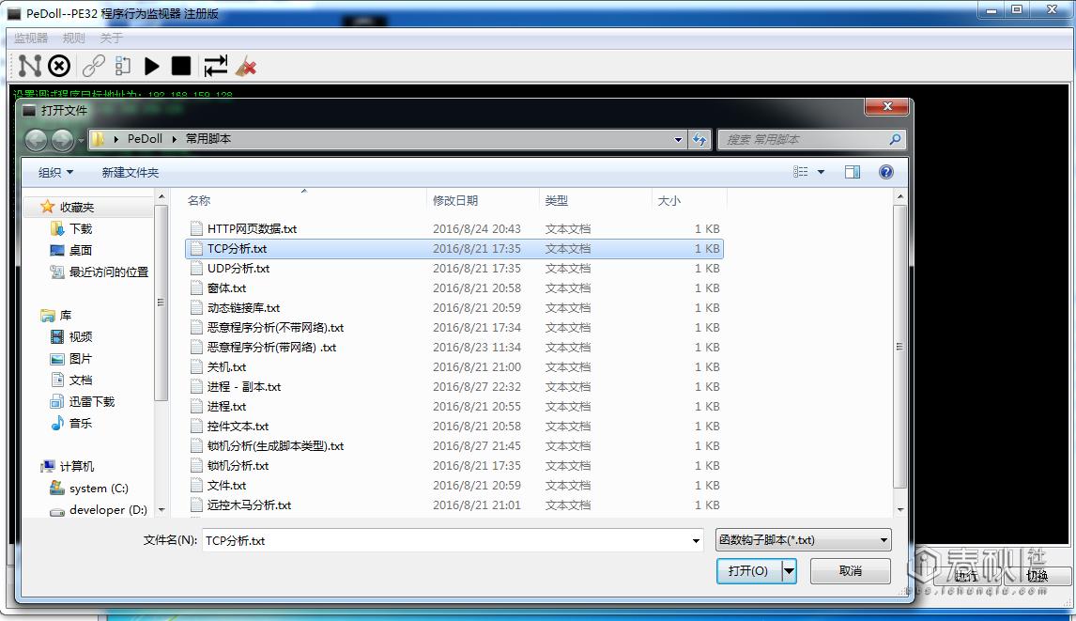Click the search magnifier icon
Screen dimensions: 1076x621
tap(894, 139)
